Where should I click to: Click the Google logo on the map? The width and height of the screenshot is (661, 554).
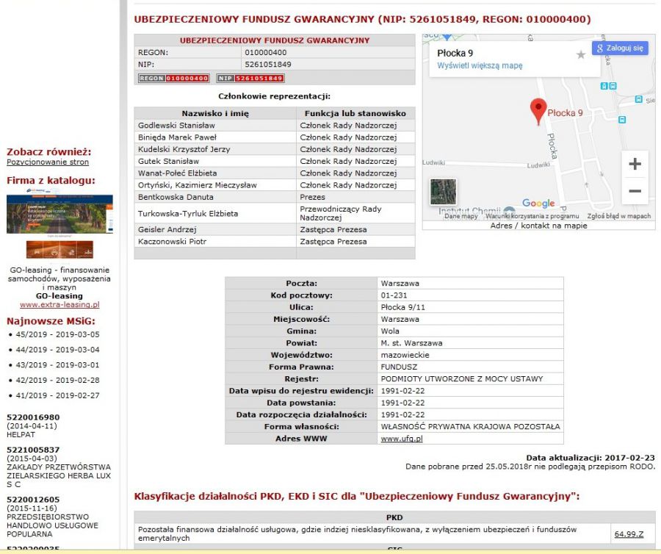click(538, 204)
